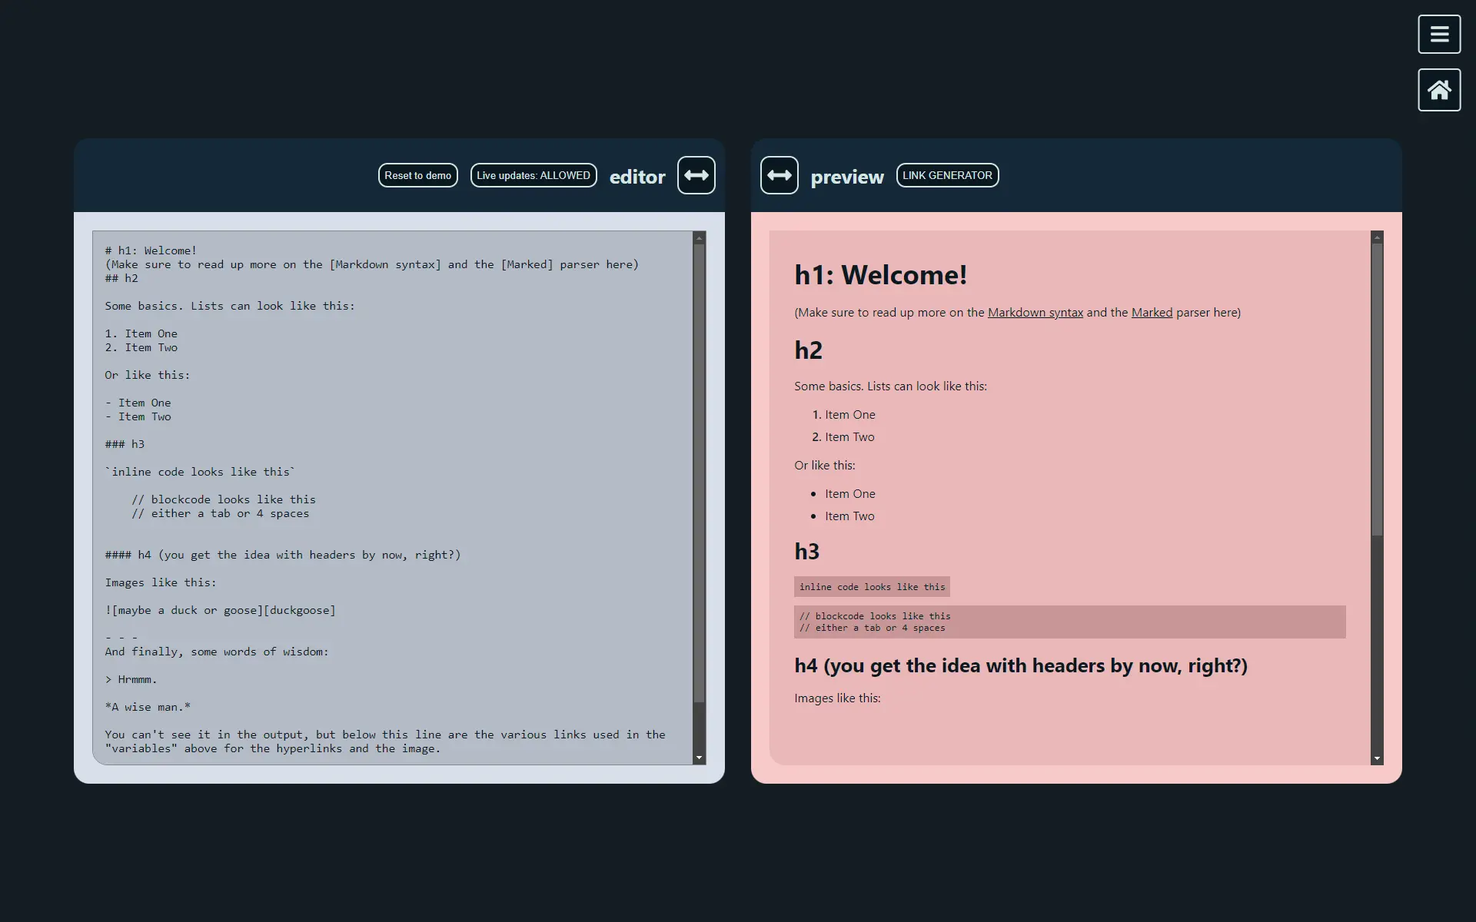
Task: Open the LINK GENERATOR
Action: 947,175
